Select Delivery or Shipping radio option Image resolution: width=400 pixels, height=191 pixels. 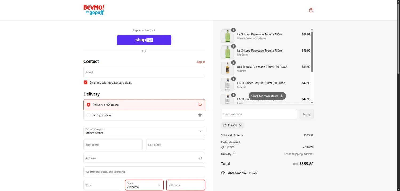pos(89,105)
